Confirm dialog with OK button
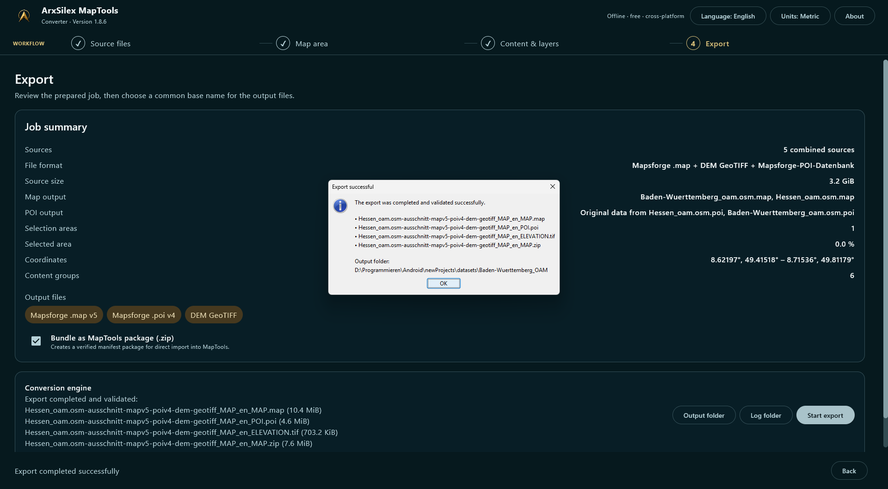Viewport: 888px width, 489px height. pos(444,284)
